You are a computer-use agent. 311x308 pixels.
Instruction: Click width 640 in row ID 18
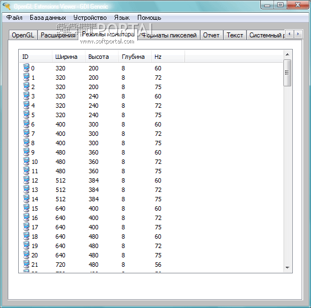[60, 237]
